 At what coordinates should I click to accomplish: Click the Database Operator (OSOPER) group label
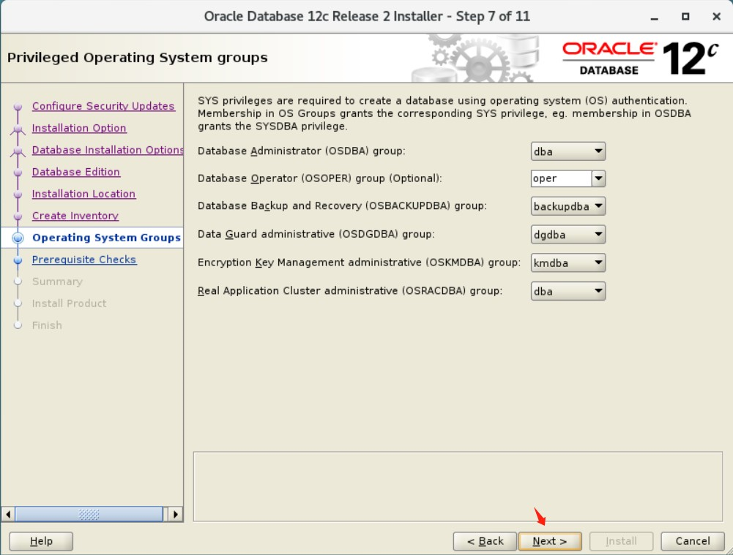(320, 178)
